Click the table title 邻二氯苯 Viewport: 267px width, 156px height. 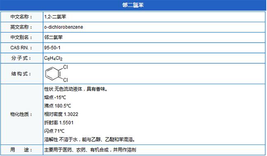[x=133, y=5]
